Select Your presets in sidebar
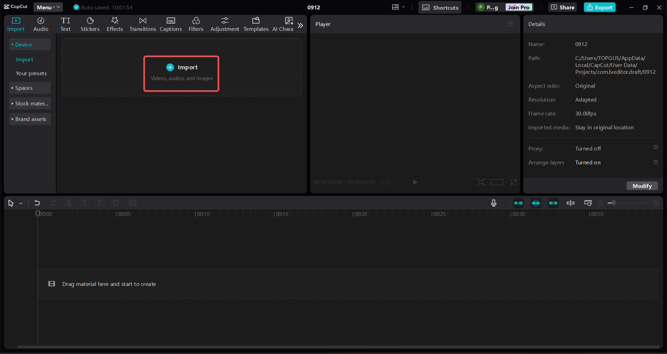The height and width of the screenshot is (354, 667). click(x=31, y=73)
